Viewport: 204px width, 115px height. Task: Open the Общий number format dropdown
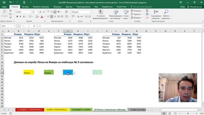coord(90,12)
